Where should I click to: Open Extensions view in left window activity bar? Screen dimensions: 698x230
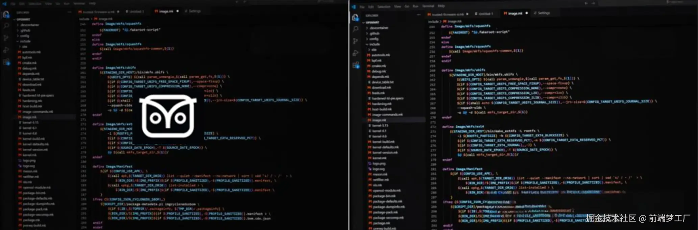(x=6, y=62)
